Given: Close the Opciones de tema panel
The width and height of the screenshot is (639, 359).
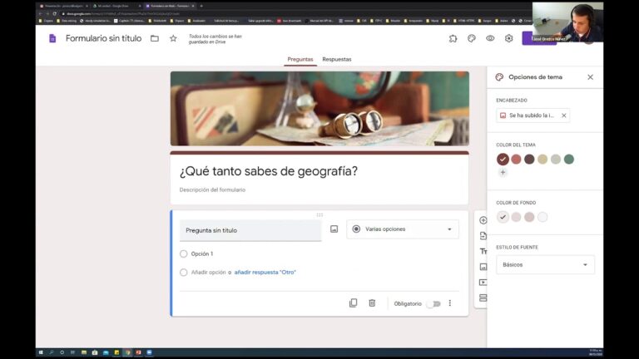Looking at the screenshot, I should click(590, 77).
